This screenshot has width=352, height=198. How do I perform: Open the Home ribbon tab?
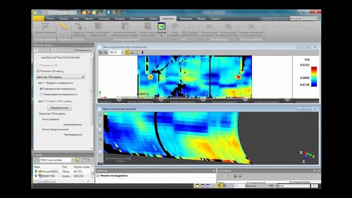point(50,19)
